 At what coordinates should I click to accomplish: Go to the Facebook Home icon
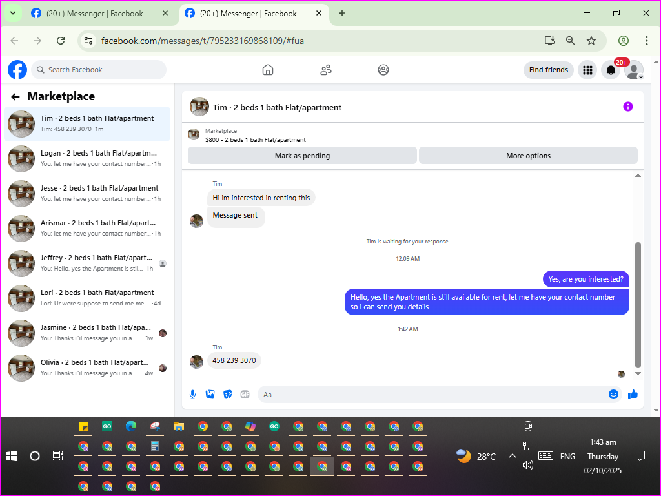point(268,70)
